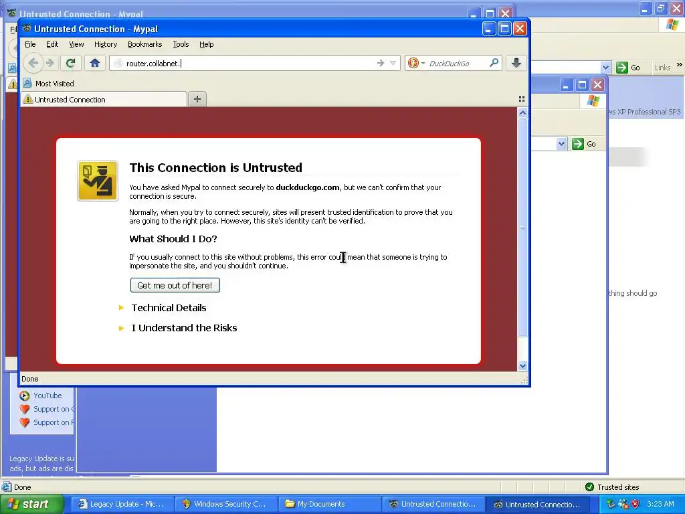Image resolution: width=685 pixels, height=514 pixels.
Task: Switch to first Untrusted Connection taskbar item
Action: pos(433,504)
